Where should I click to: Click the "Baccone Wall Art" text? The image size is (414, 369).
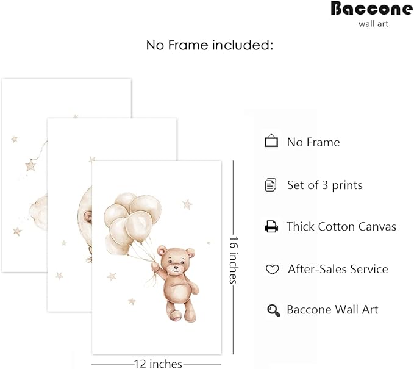[x=332, y=309]
